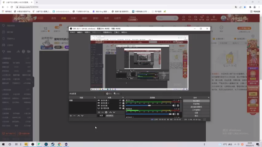Screen dimensions: 262x147
Task: Undock the OBS scenes panel
Action: tap(95, 98)
